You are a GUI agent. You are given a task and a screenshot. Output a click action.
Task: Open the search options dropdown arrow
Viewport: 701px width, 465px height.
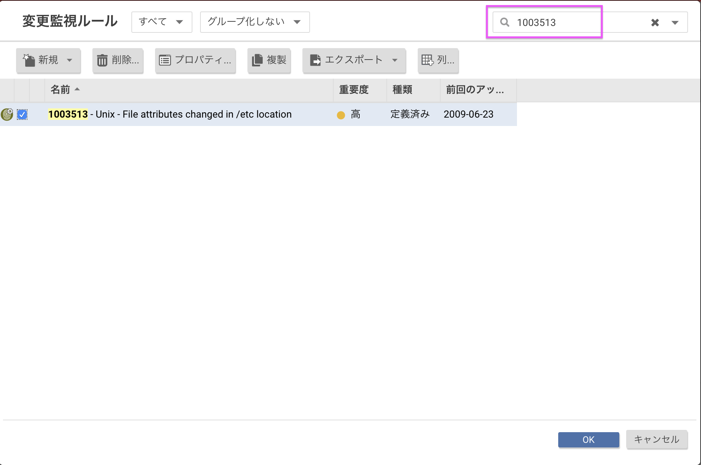pos(674,22)
